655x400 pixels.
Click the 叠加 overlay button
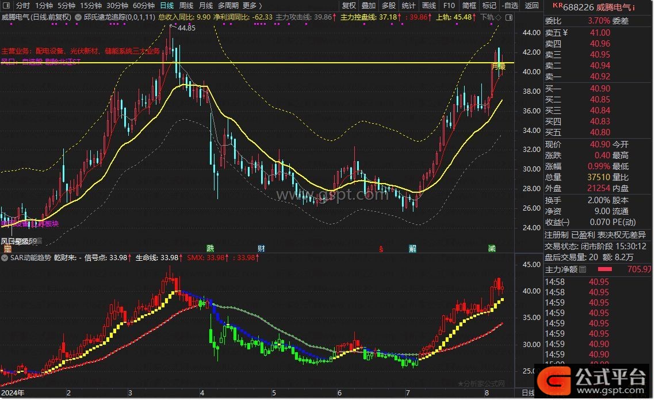coord(369,5)
